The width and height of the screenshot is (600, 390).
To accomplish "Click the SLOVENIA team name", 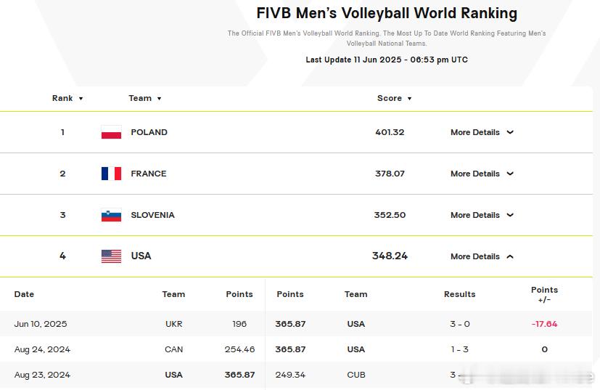I will coord(152,215).
